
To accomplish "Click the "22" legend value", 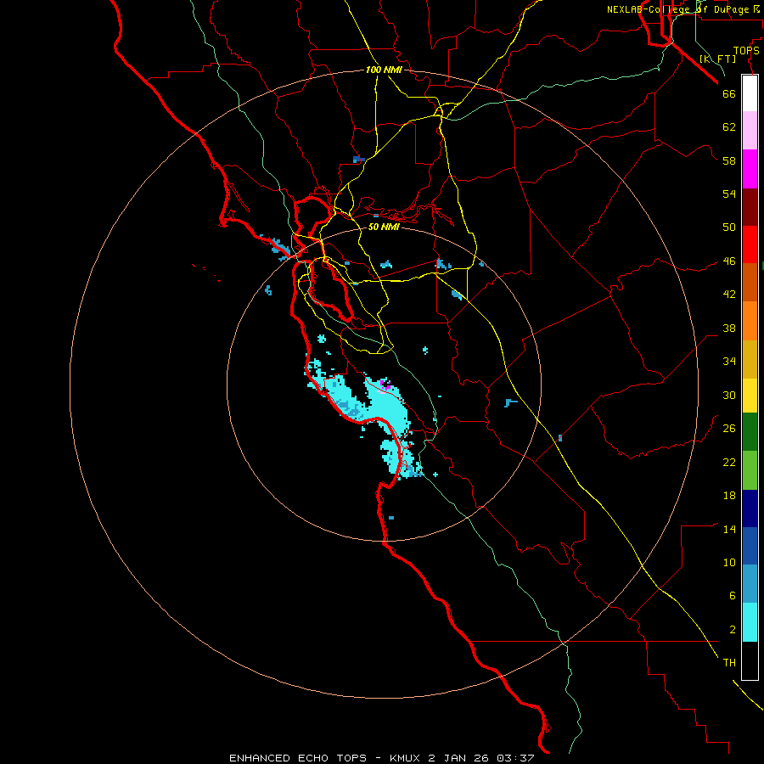I will coord(729,462).
